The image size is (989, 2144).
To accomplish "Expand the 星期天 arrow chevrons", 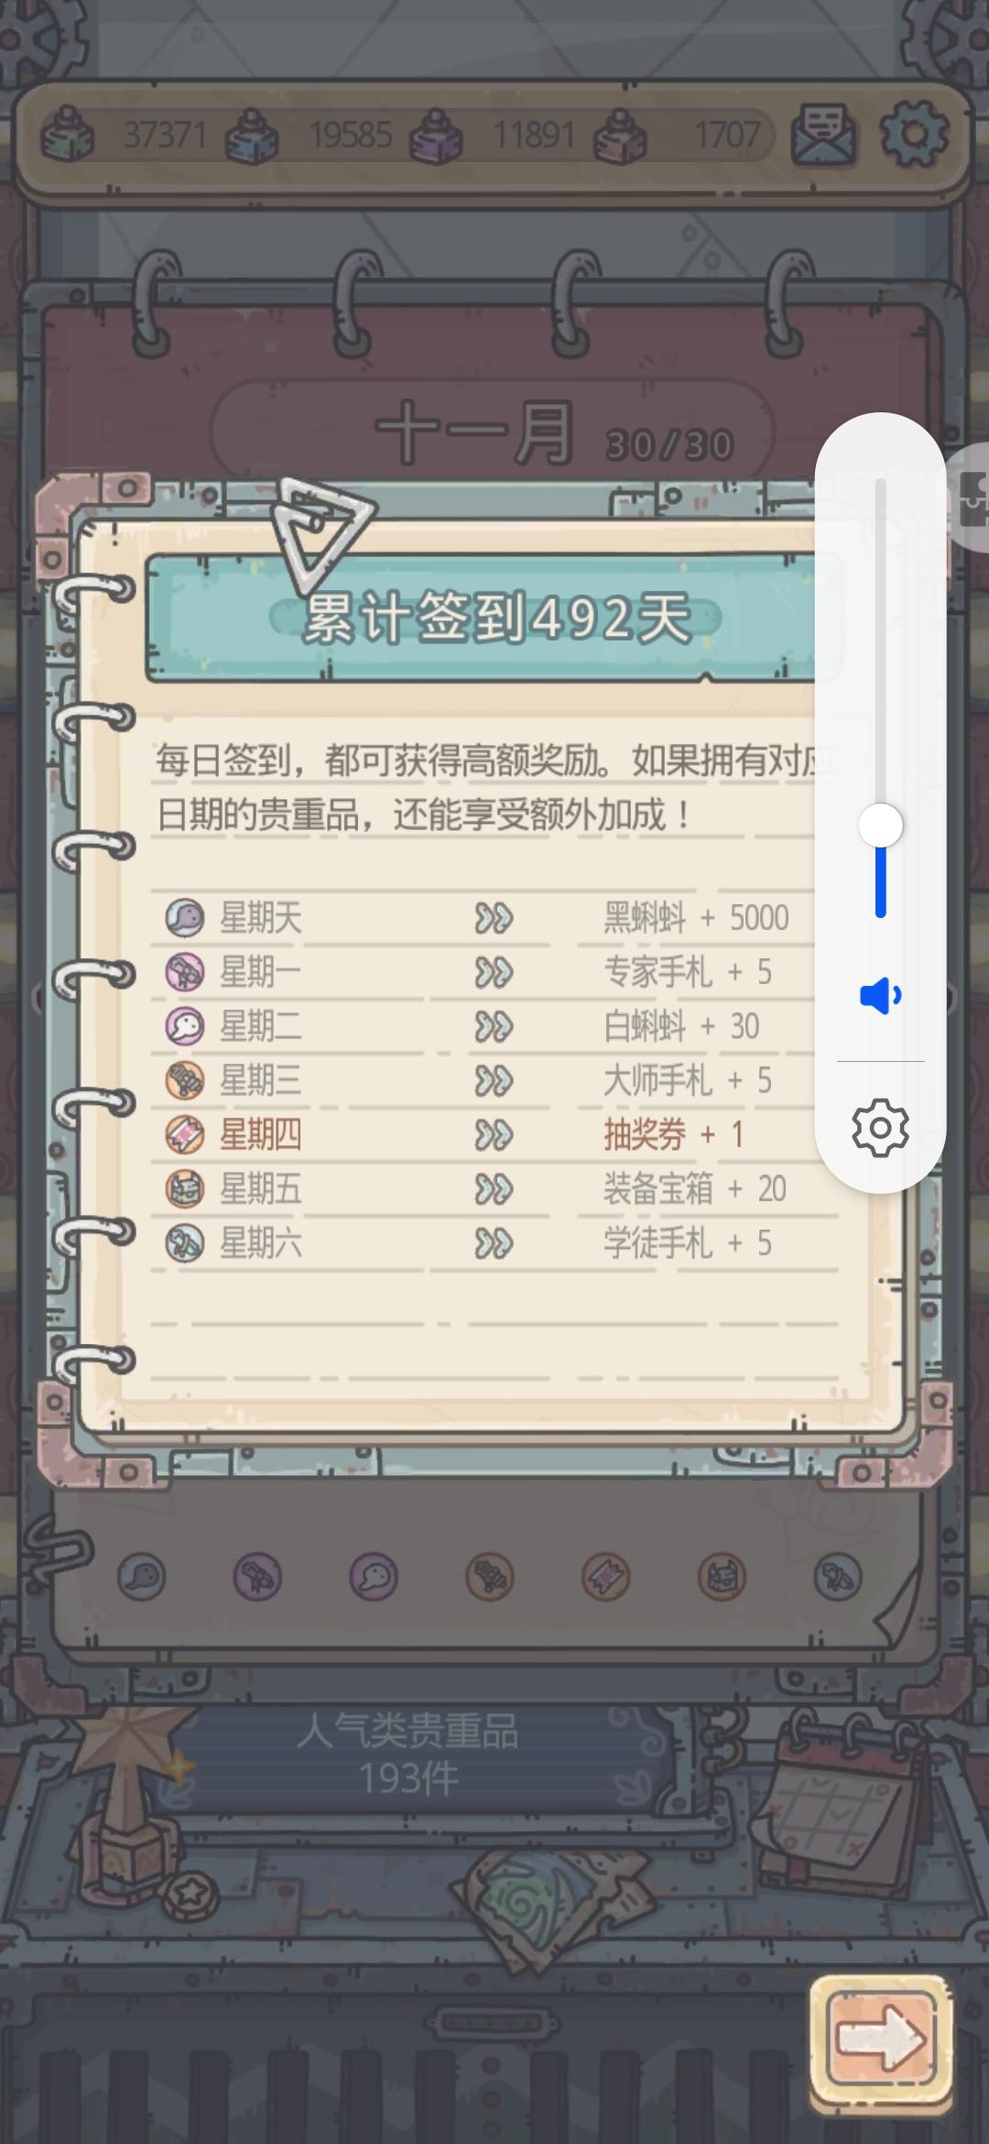I will pos(494,918).
